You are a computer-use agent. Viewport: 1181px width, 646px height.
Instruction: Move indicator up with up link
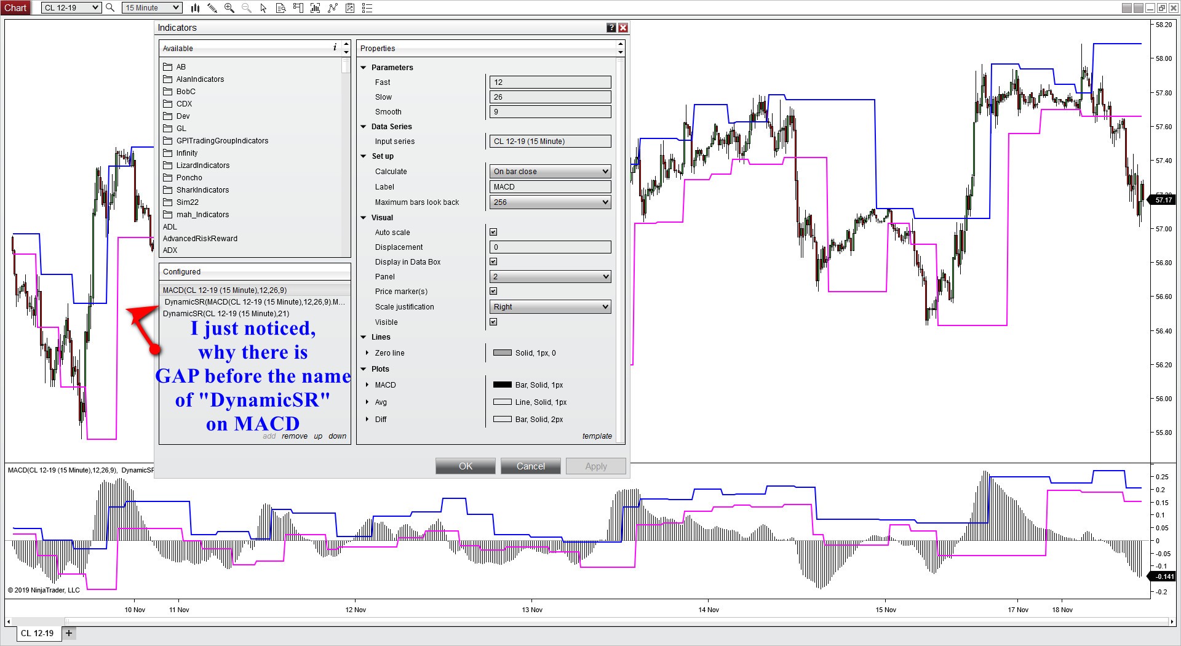point(318,436)
